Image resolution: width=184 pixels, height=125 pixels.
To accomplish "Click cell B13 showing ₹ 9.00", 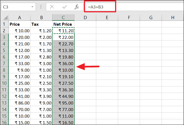I will [x=42, y=103].
